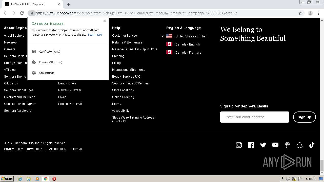The width and height of the screenshot is (324, 182).
Task: Go forward one page
Action: coord(14,13)
